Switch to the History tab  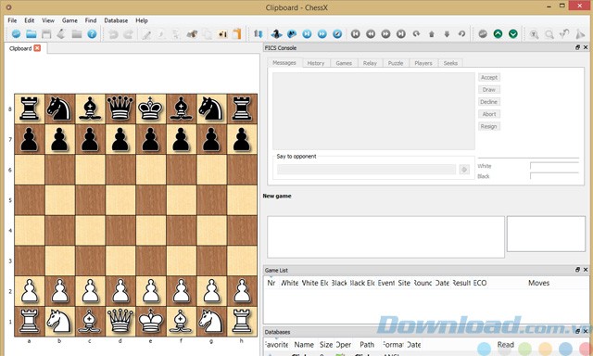pos(316,63)
